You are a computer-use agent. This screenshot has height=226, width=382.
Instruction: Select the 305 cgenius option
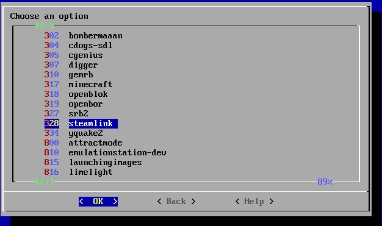pos(73,55)
